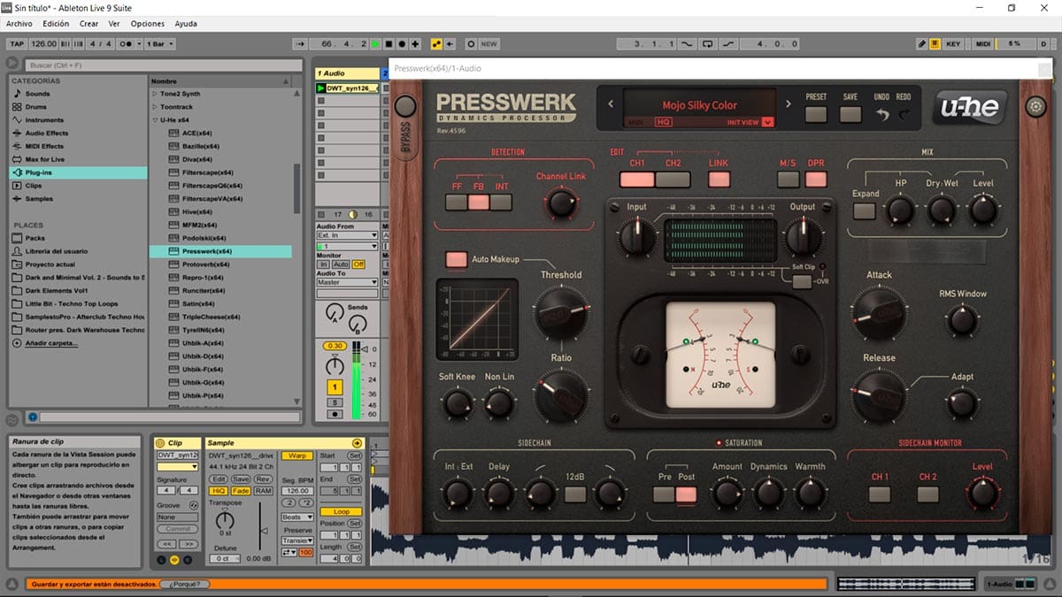Enable M/S mode in Presswerk
The height and width of the screenshot is (597, 1062).
pos(788,180)
